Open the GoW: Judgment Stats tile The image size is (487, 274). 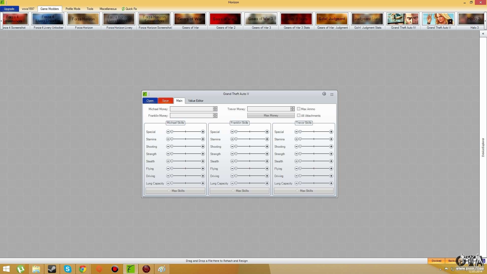[x=368, y=21]
